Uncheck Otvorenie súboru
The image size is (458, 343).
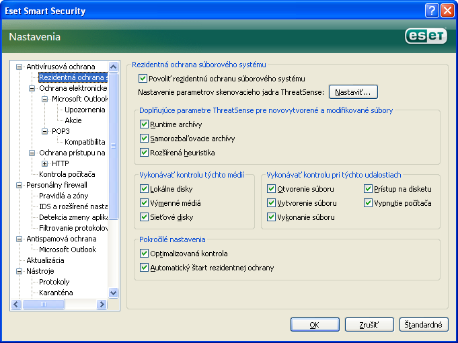271,189
